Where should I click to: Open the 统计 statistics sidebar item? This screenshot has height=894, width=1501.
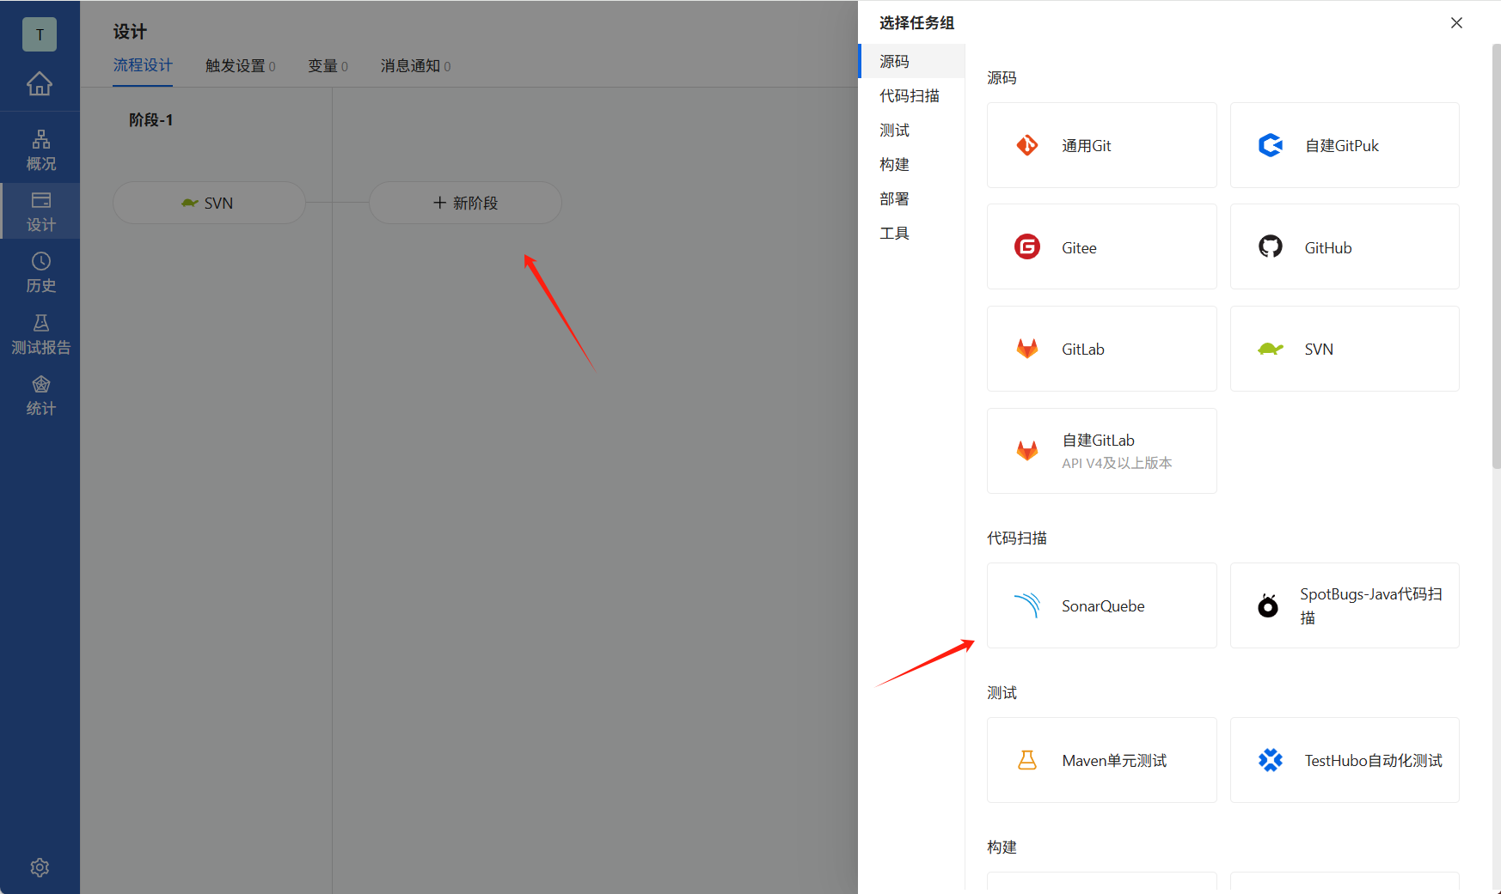click(x=40, y=395)
